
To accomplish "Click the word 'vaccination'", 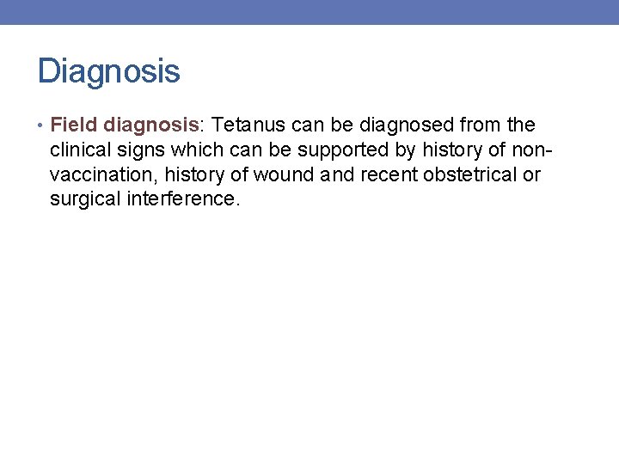I will pyautogui.click(x=103, y=175).
